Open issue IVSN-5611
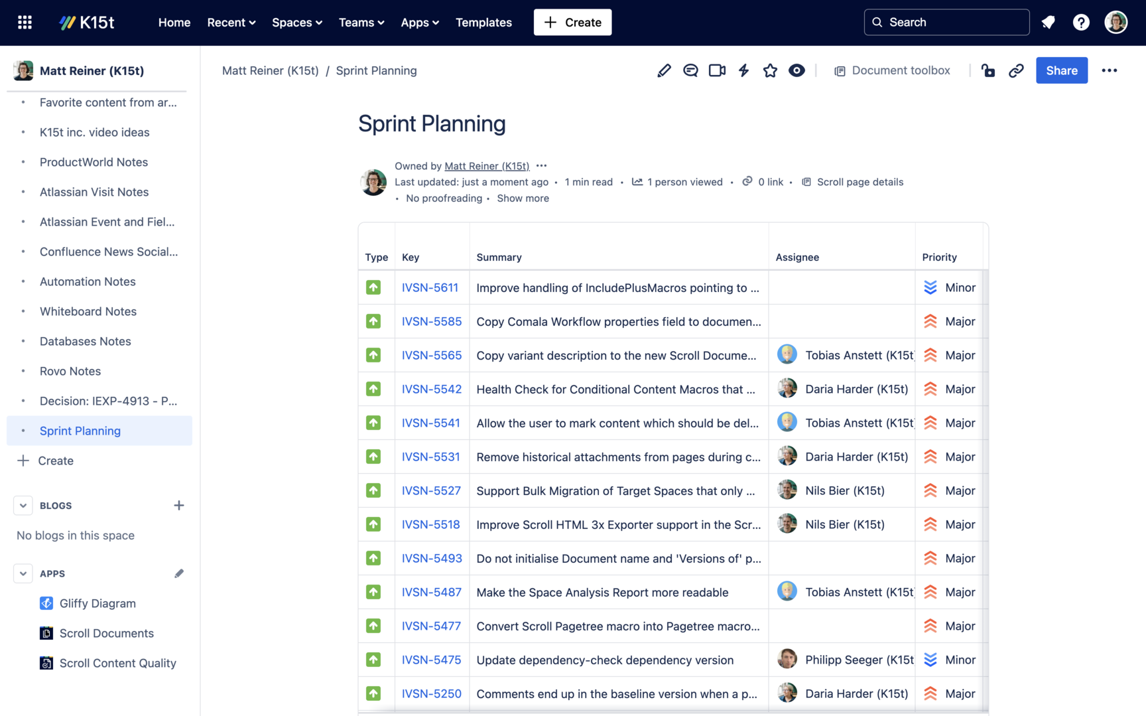 pos(430,287)
